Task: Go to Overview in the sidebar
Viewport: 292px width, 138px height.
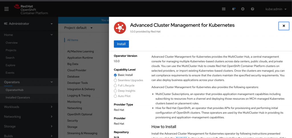Action: point(11,42)
